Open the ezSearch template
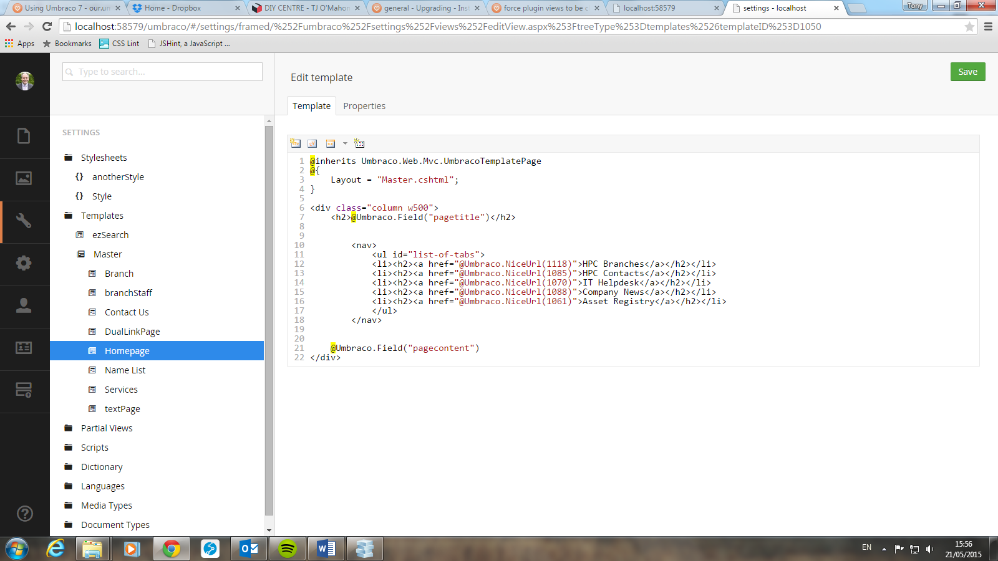Viewport: 998px width, 561px height. [x=110, y=235]
